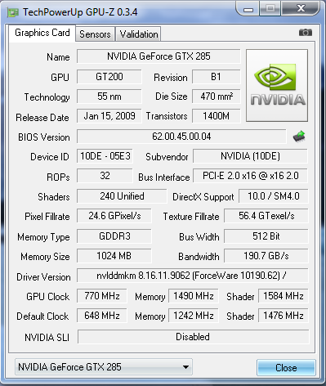
Task: Select the NVIDIA SLI Disabled field
Action: point(193,337)
